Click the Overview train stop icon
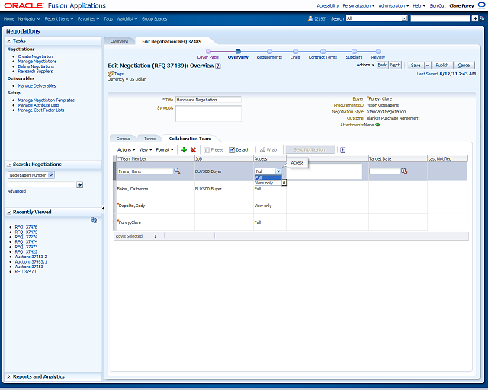 (238, 51)
